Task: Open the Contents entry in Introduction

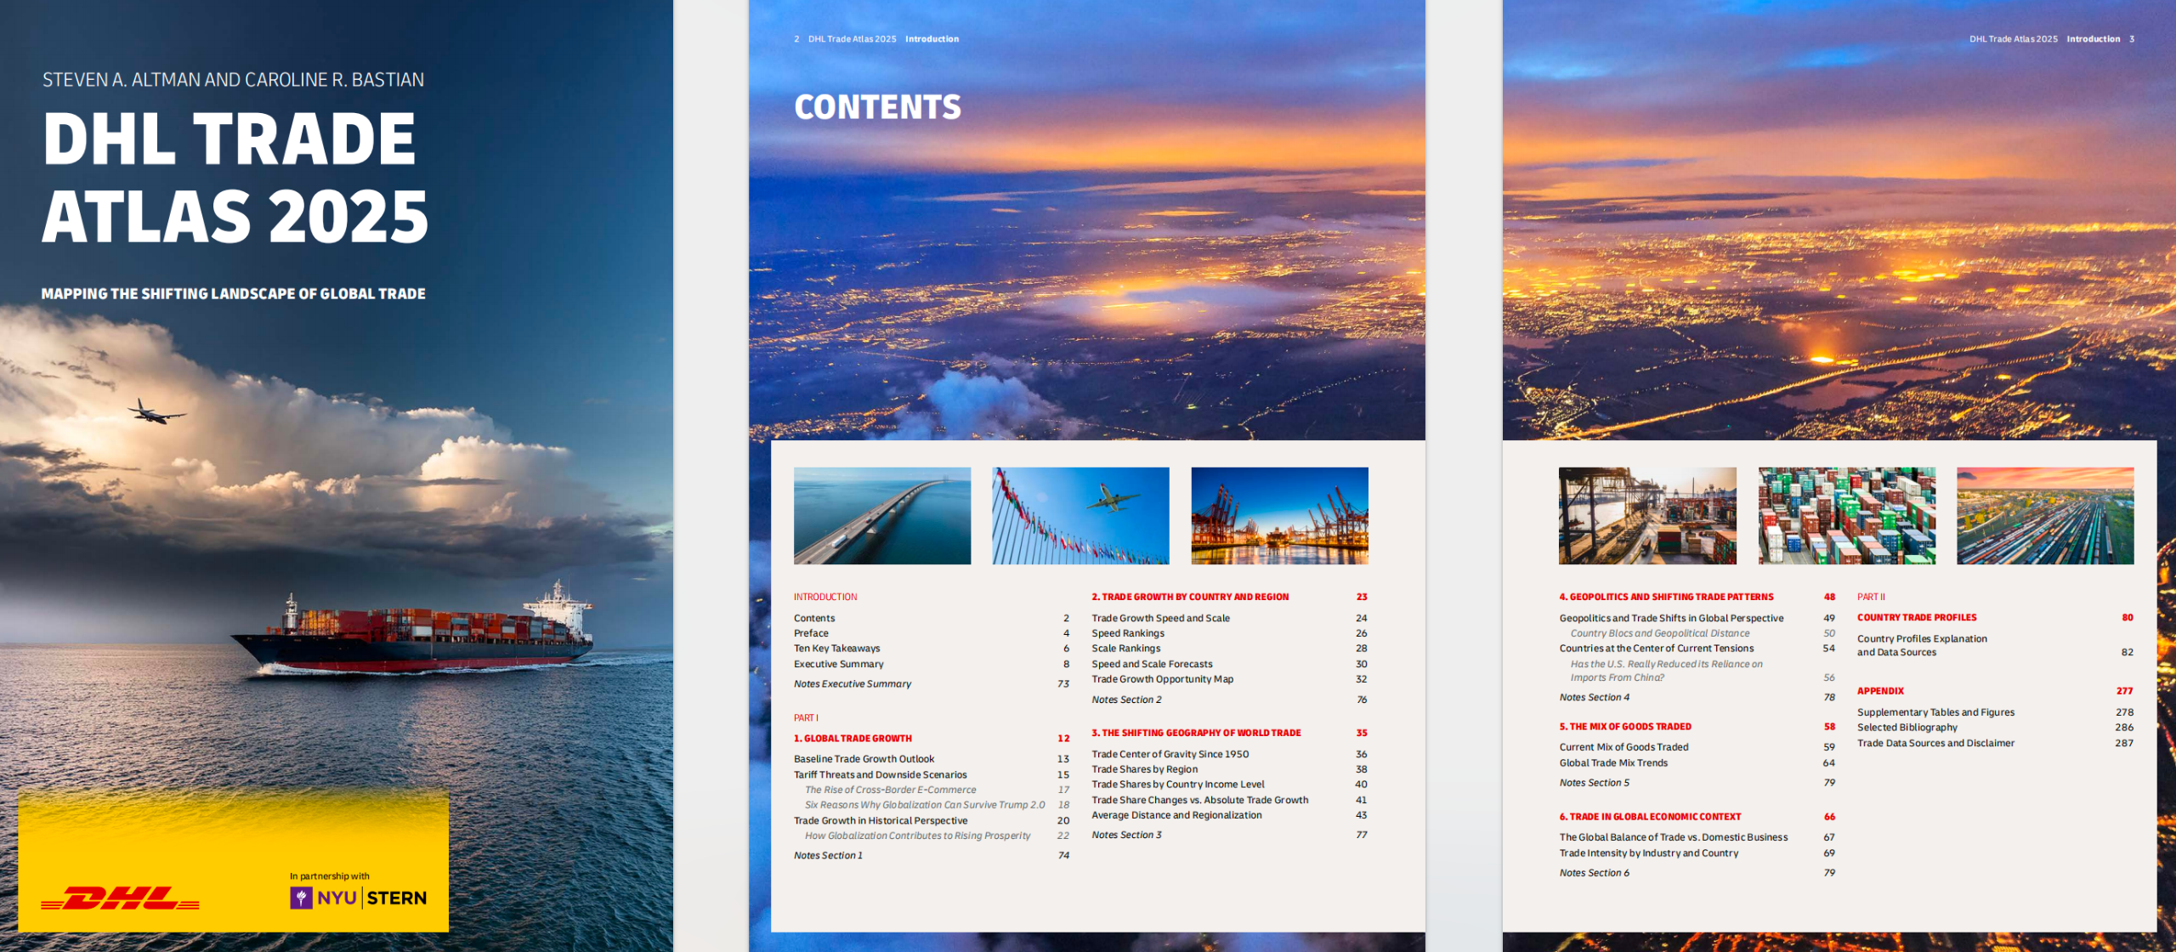Action: click(932, 618)
